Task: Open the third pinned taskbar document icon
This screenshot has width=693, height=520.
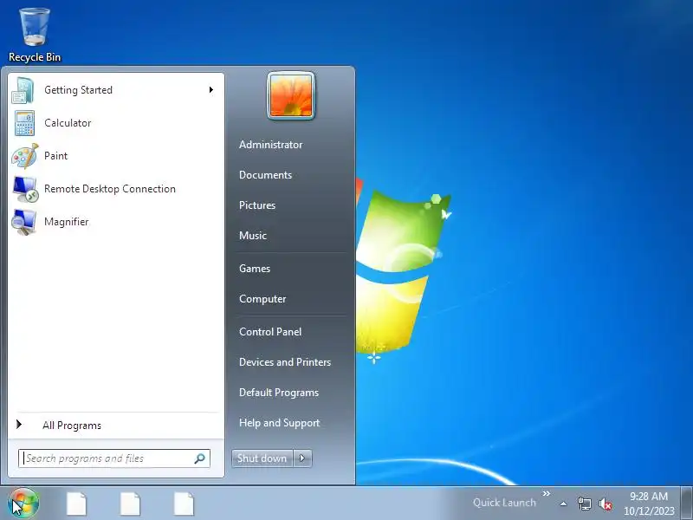Action: [x=184, y=504]
